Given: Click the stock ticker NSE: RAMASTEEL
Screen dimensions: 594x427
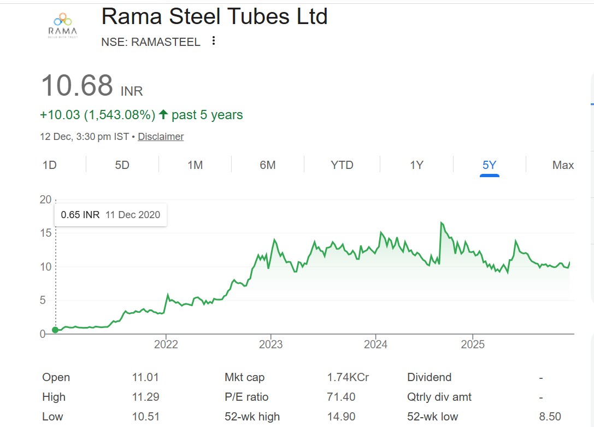Looking at the screenshot, I should (x=151, y=41).
